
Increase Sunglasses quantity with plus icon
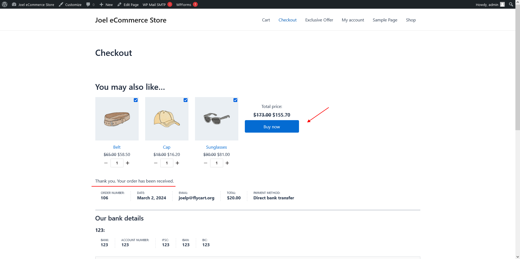pos(227,163)
